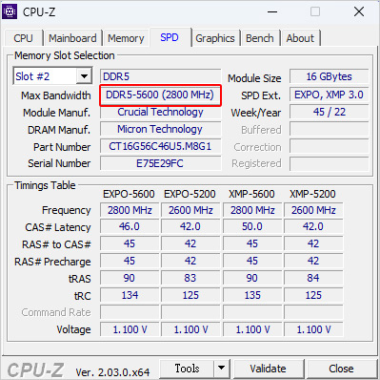Click the Memory Slot Selection group label
380x380 pixels.
(x=65, y=55)
